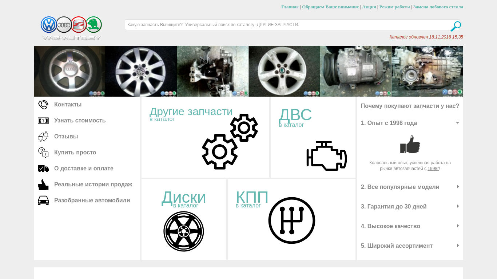Click the engine icon in ДВС tile
The height and width of the screenshot is (279, 497).
[x=327, y=156]
